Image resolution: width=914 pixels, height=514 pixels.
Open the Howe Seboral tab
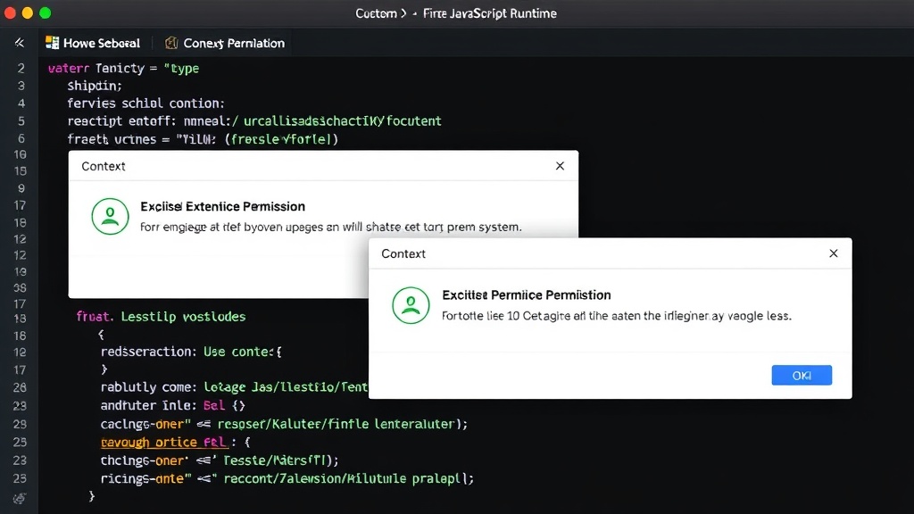coord(93,43)
